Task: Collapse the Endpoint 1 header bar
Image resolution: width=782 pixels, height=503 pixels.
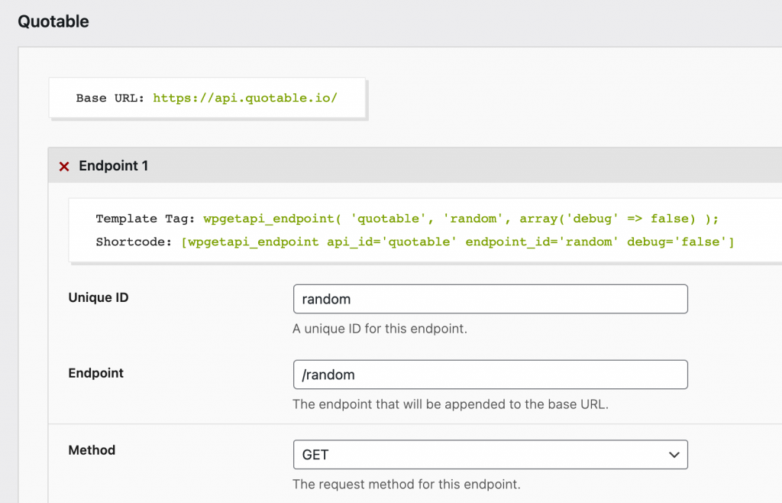Action: click(415, 165)
